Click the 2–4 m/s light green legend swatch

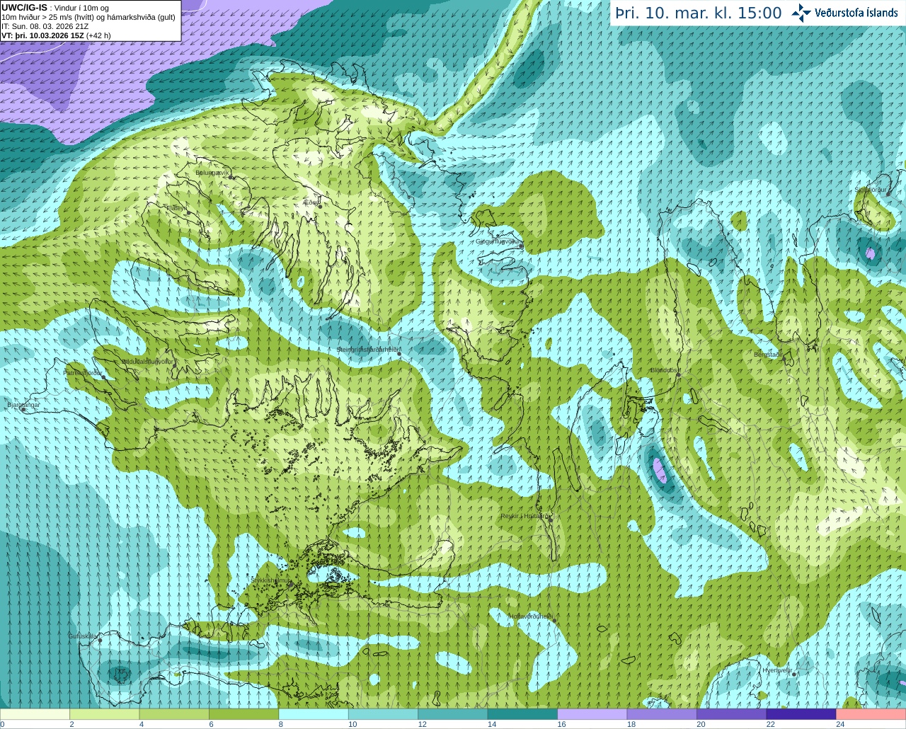tap(104, 714)
